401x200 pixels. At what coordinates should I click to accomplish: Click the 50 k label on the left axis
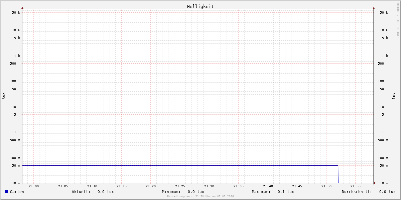[x=16, y=13]
